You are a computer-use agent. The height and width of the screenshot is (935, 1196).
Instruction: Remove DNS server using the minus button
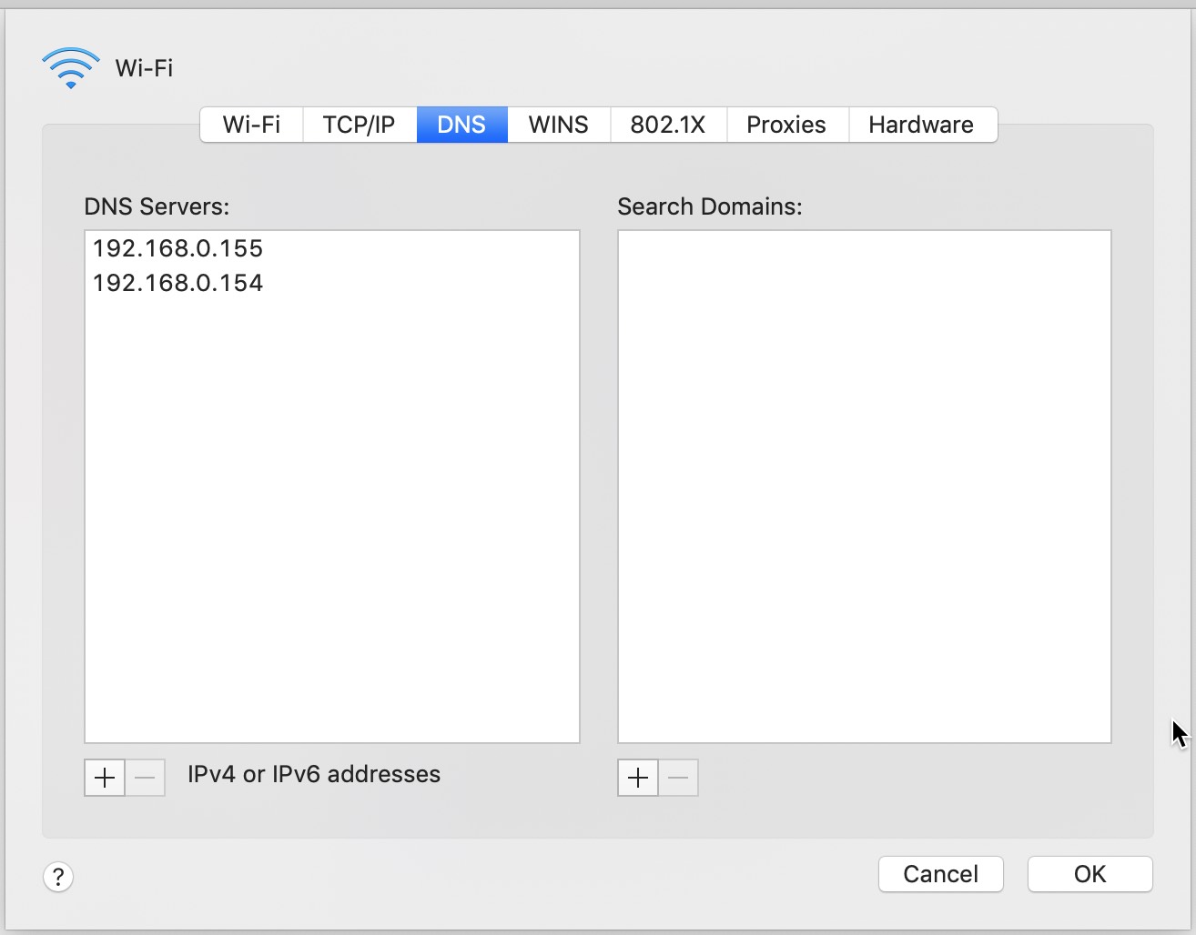(145, 778)
